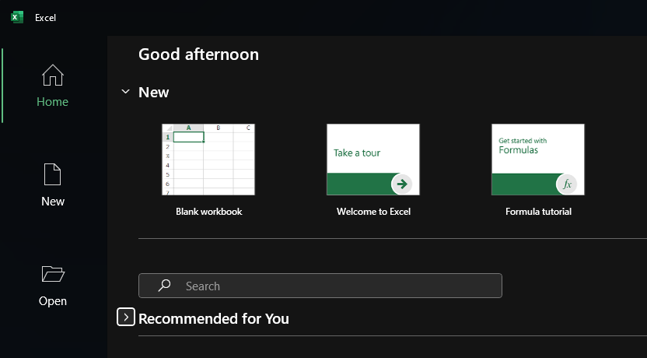Click the magnifying glass search icon
Screen dimensions: 647x358
tap(164, 286)
